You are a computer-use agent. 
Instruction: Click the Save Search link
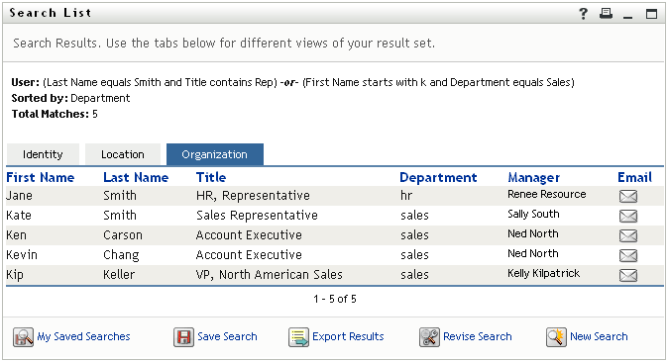(227, 336)
